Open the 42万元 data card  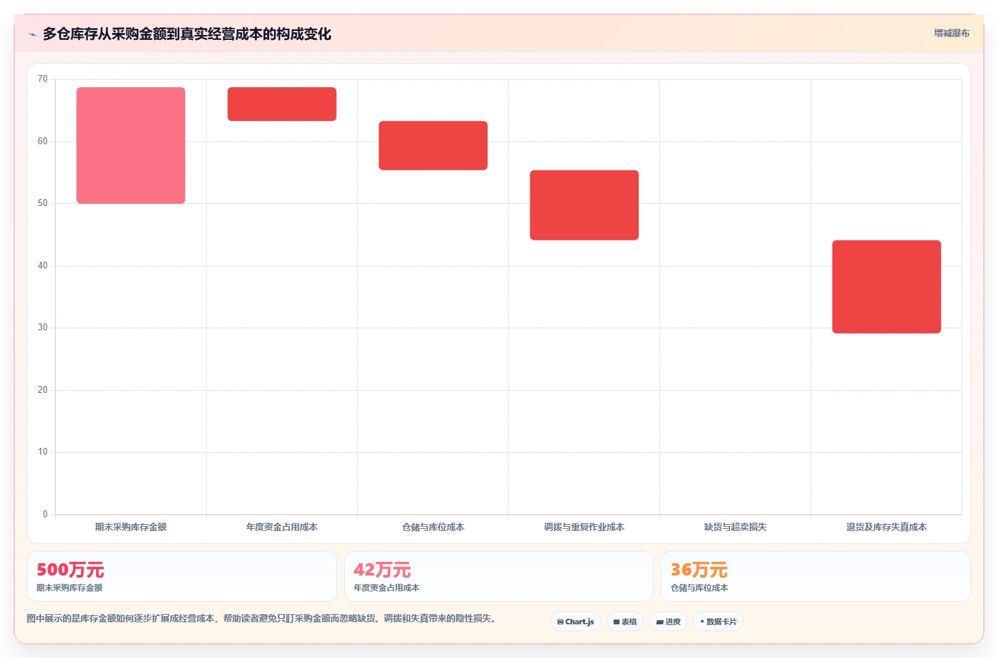click(499, 576)
